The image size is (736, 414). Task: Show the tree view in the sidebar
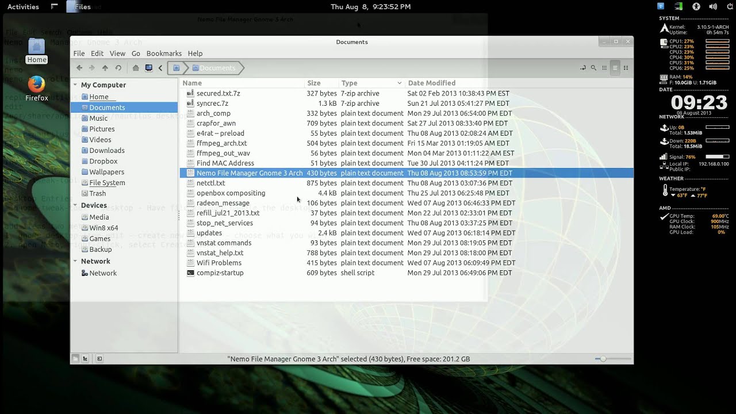pos(85,359)
